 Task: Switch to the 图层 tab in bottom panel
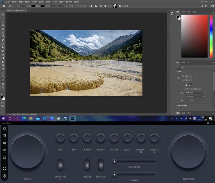[x=178, y=113]
